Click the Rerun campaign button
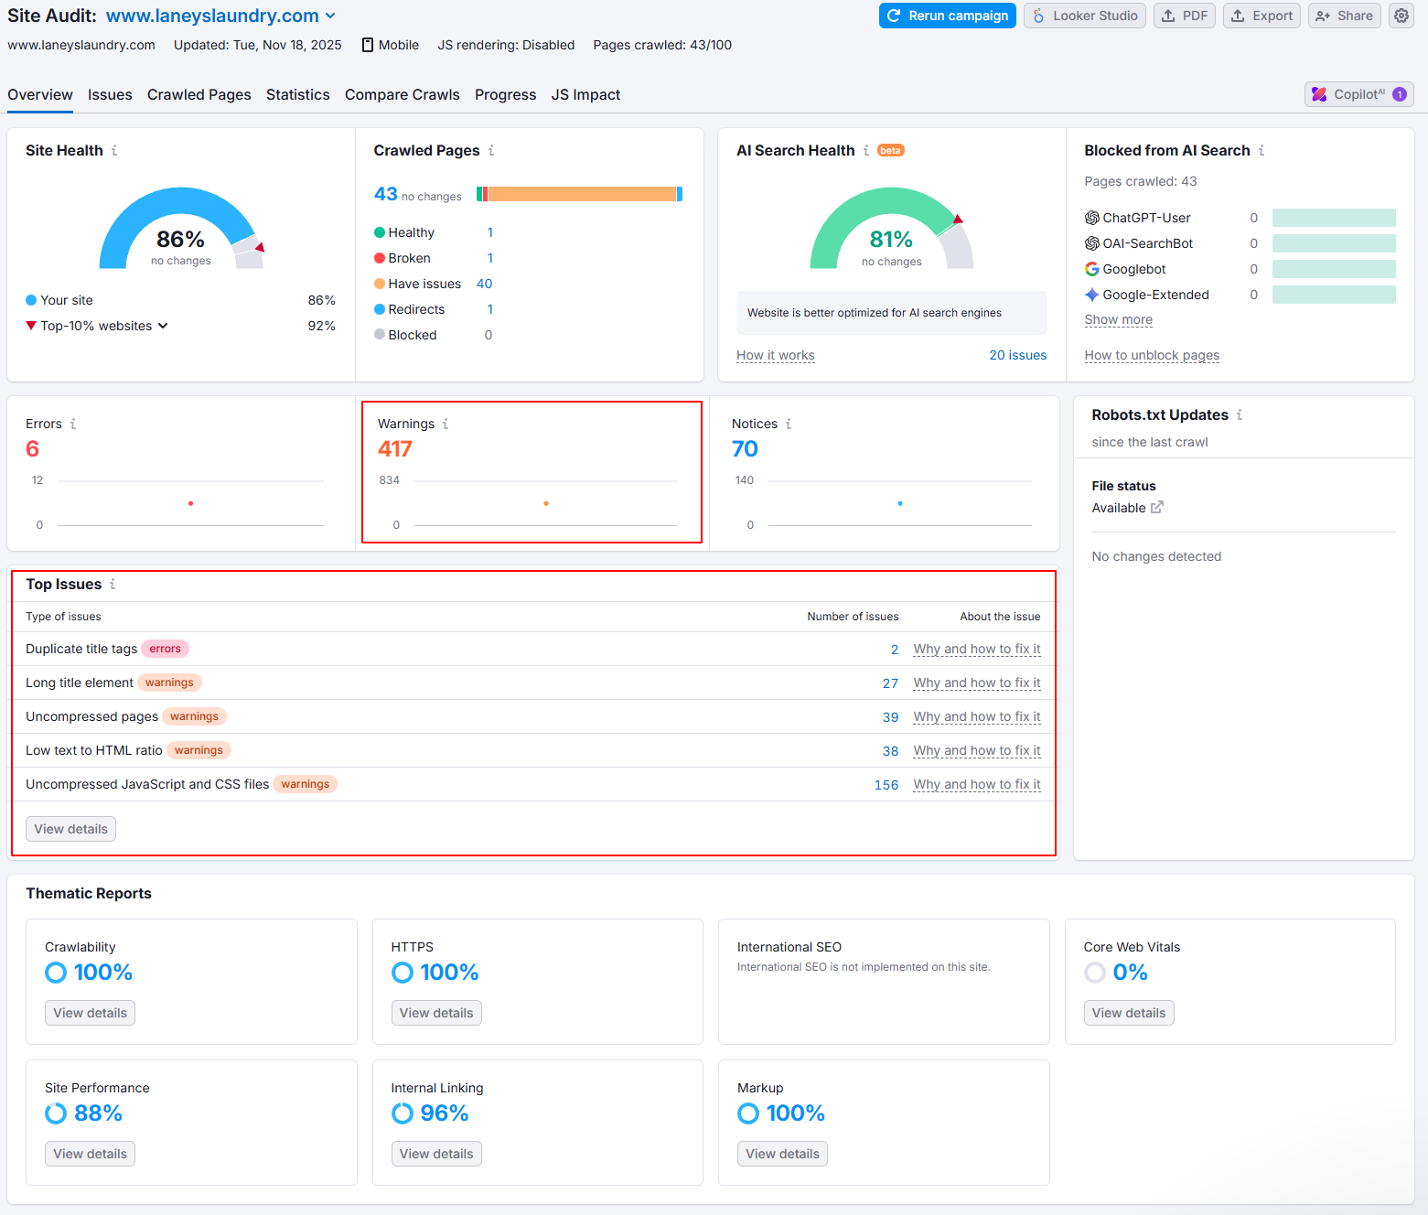The width and height of the screenshot is (1428, 1215). [947, 16]
